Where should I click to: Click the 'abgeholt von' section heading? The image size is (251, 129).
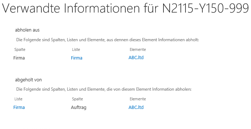[x=28, y=80]
